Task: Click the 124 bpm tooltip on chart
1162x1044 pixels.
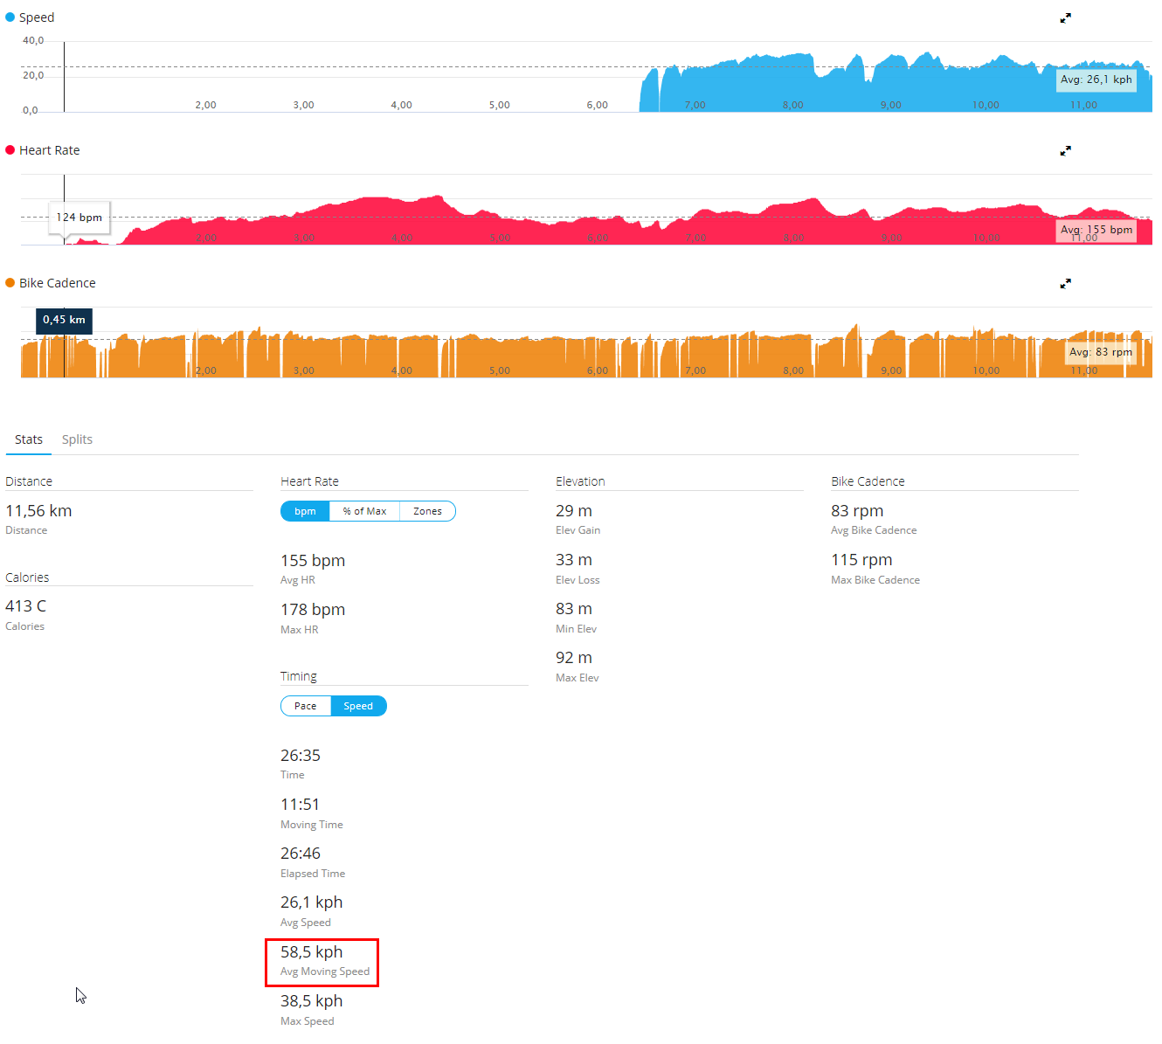Action: pos(80,218)
